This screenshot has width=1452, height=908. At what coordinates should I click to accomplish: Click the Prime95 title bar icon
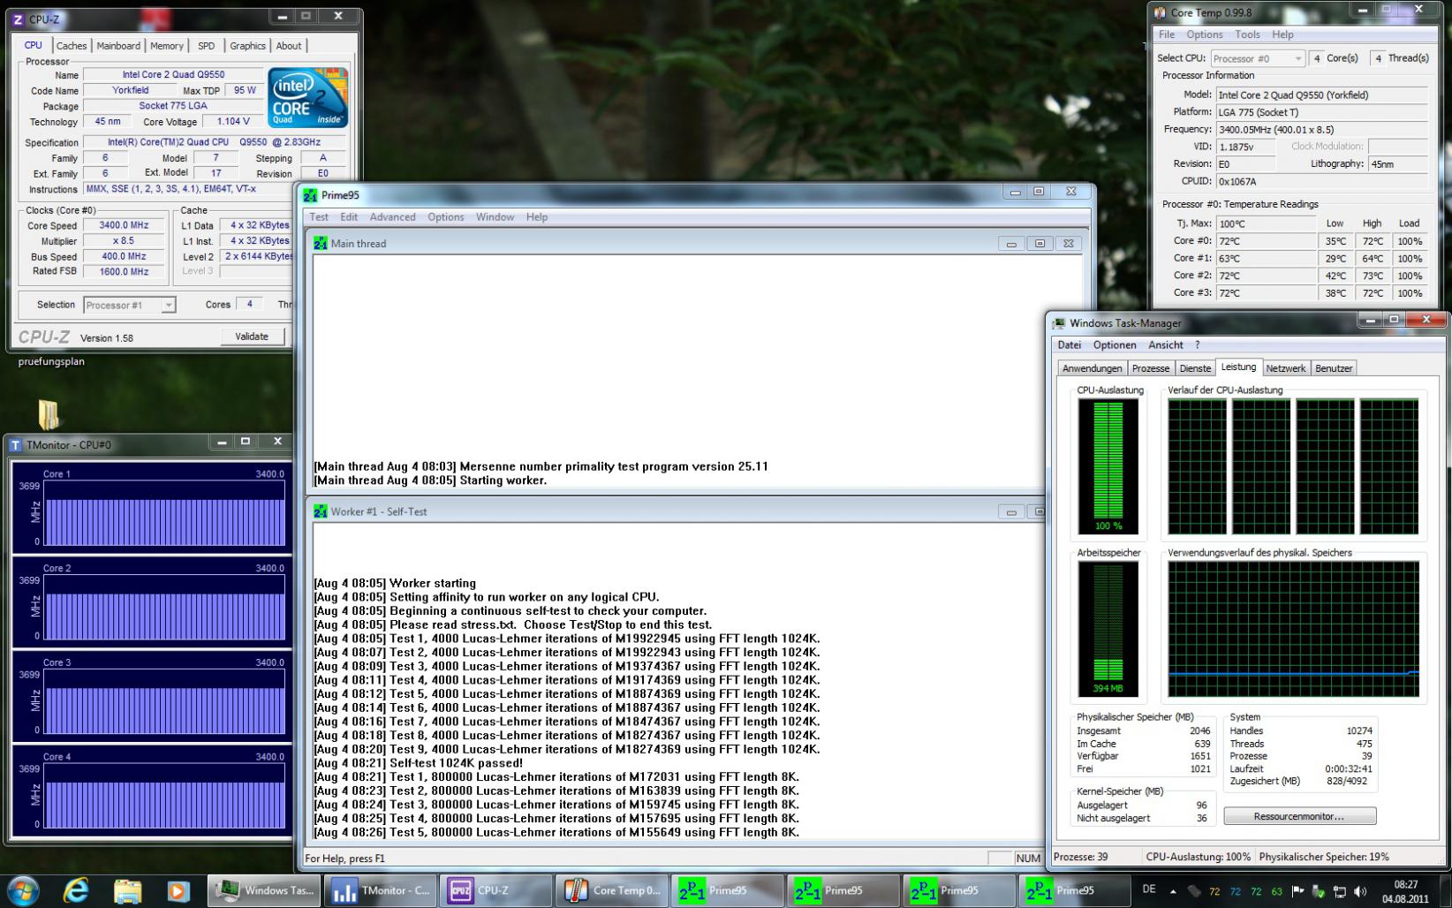tap(310, 195)
